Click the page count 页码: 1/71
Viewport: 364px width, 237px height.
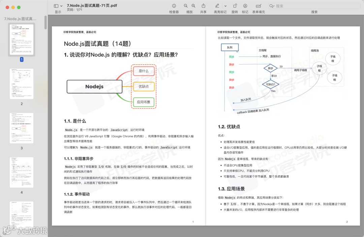(74, 10)
